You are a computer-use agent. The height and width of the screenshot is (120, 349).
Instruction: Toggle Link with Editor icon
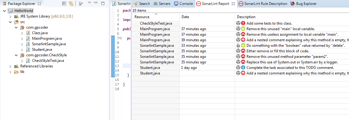[71, 4]
